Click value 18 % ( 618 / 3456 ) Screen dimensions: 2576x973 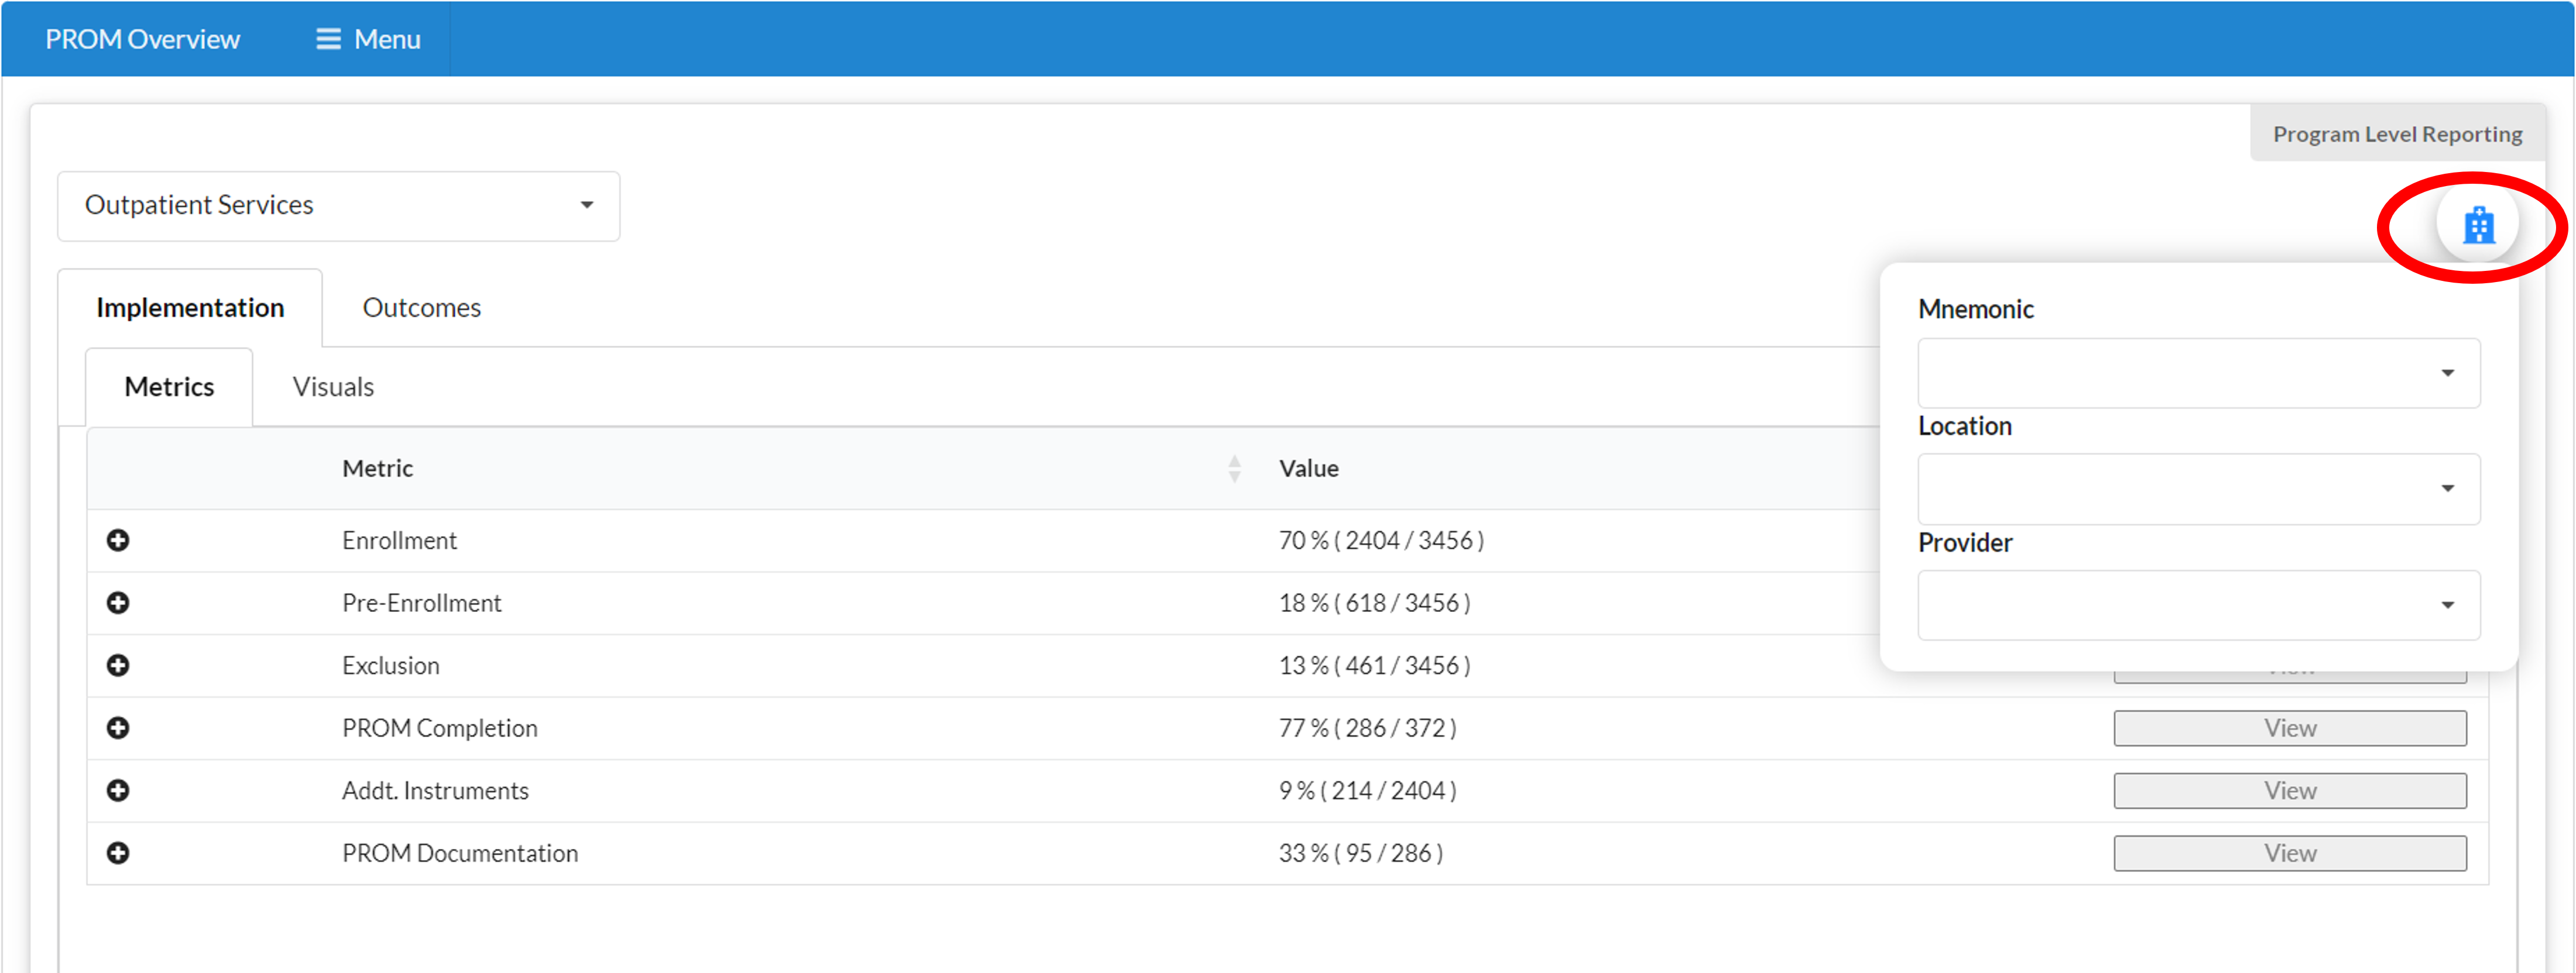1374,603
